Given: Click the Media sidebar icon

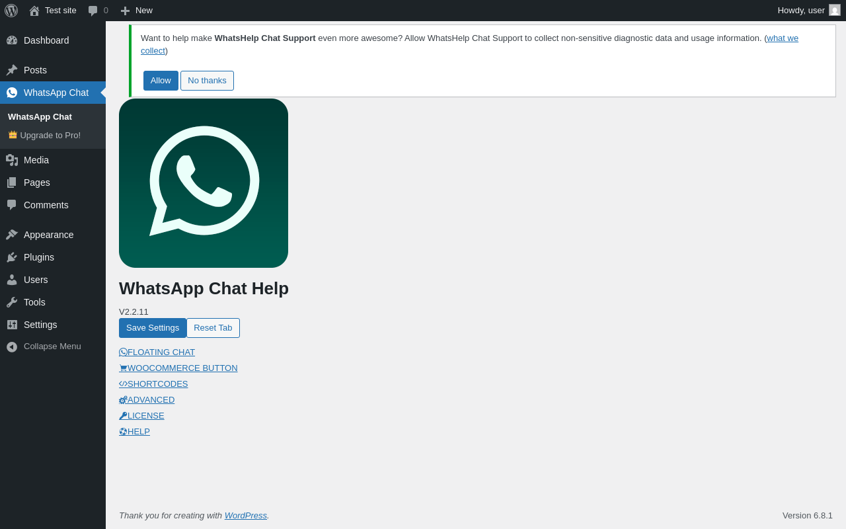Looking at the screenshot, I should 12,160.
